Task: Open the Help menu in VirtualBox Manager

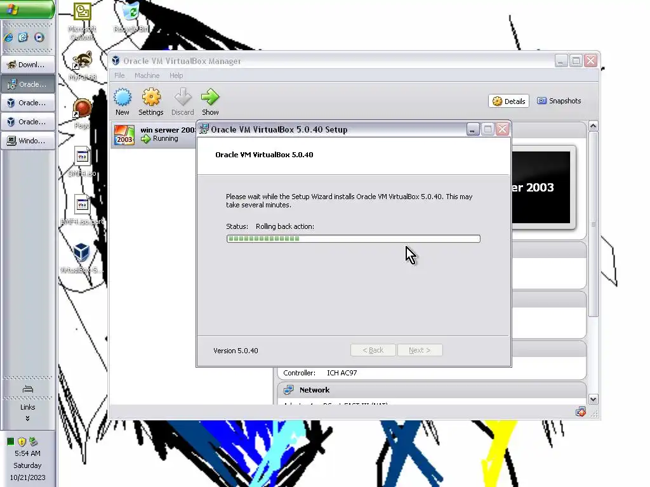Action: coord(176,75)
